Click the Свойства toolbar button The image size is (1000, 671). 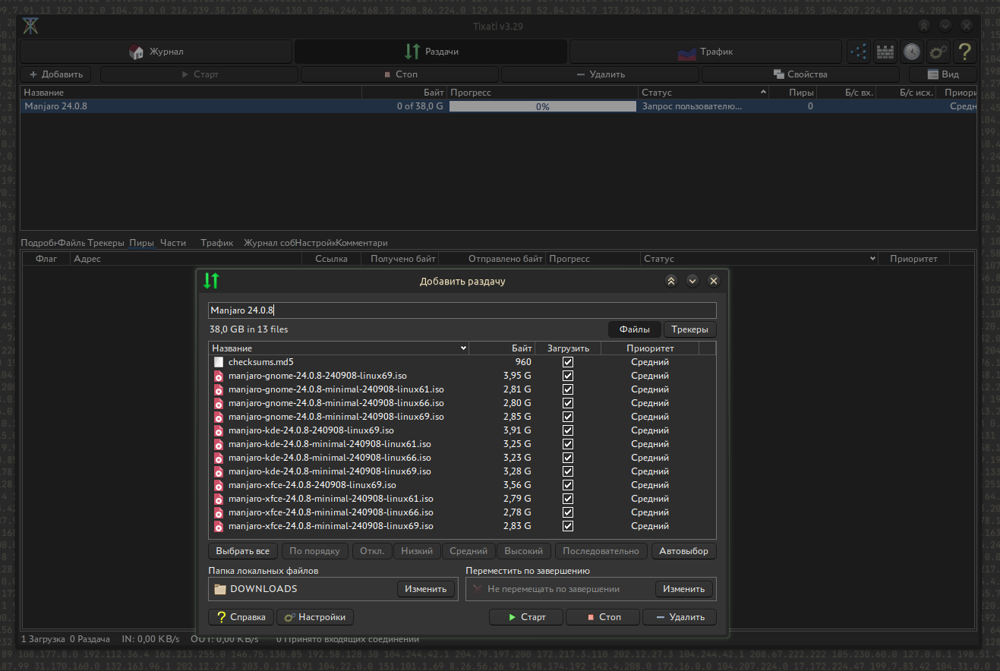[x=800, y=74]
